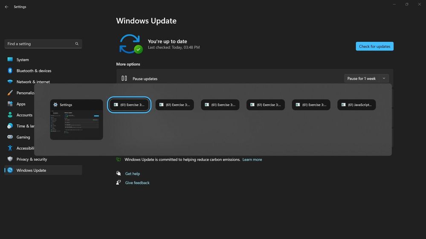426x239 pixels.
Task: Close the Settings window
Action: click(420, 4)
